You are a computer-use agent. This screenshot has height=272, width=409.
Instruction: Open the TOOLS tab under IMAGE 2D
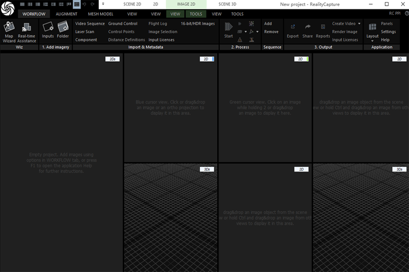point(196,14)
